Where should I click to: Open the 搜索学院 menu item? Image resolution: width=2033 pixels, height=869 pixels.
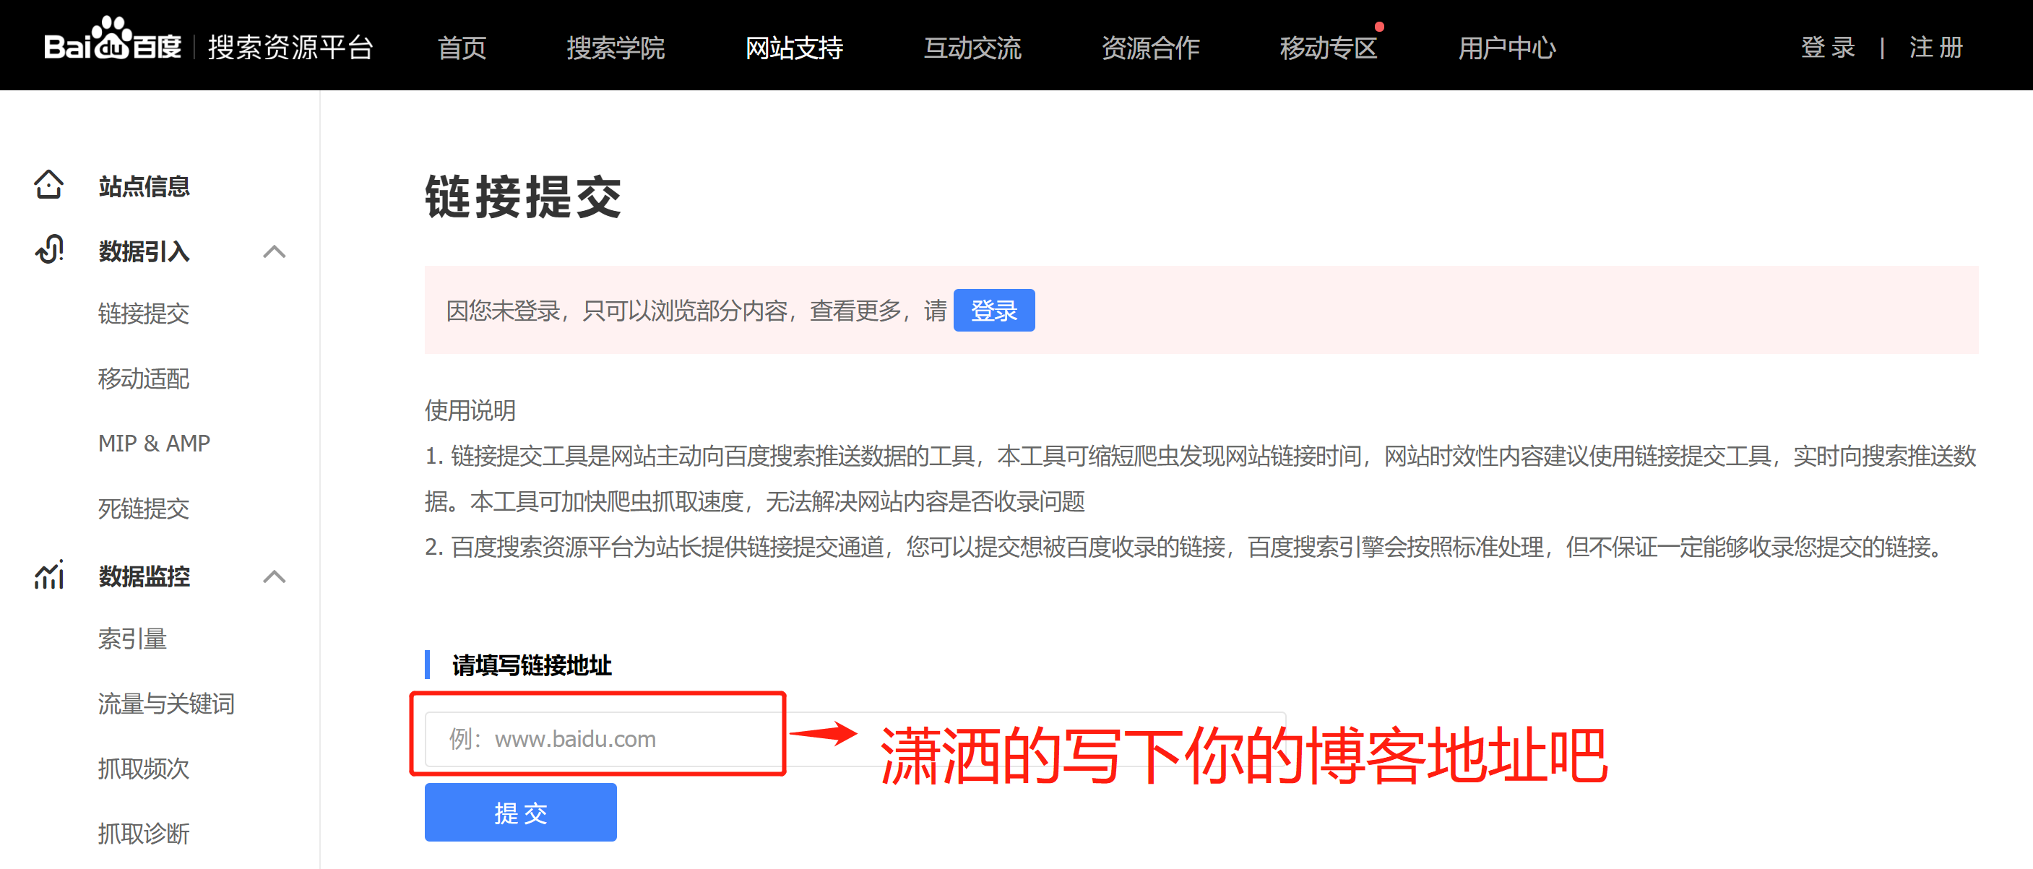[616, 48]
